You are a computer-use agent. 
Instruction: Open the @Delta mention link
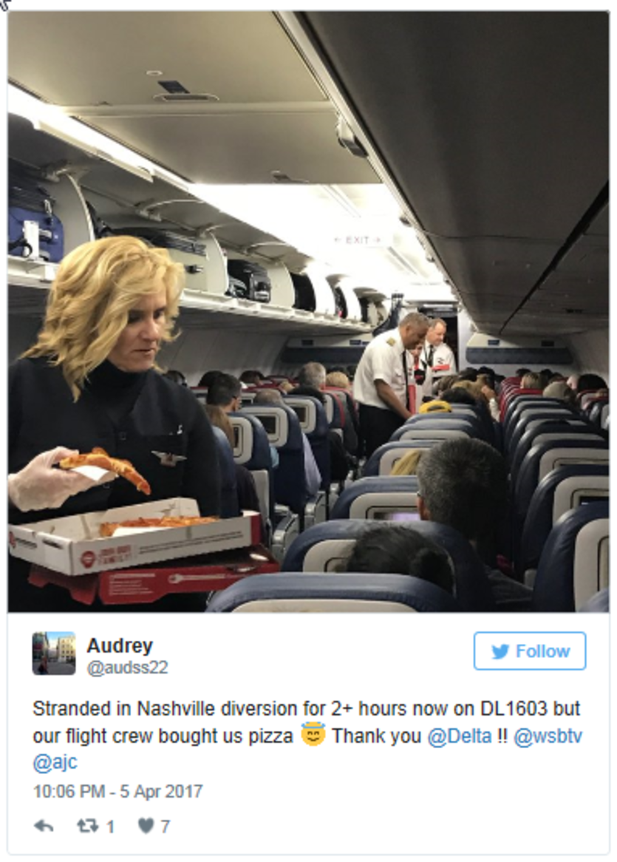pyautogui.click(x=460, y=736)
